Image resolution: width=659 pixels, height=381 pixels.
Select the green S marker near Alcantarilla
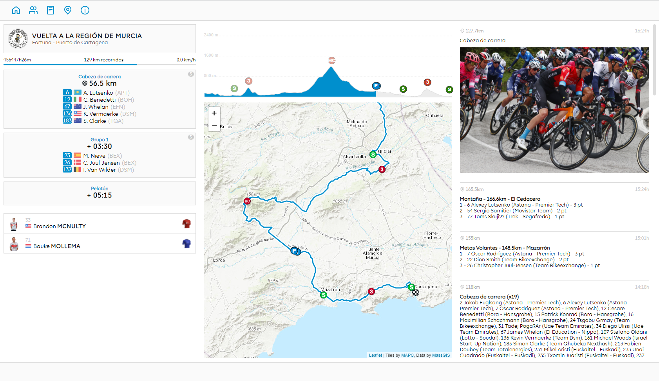pyautogui.click(x=373, y=155)
